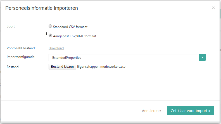Click the empty footer area left of Annuleren
This screenshot has width=221, height=124.
pyautogui.click(x=70, y=111)
